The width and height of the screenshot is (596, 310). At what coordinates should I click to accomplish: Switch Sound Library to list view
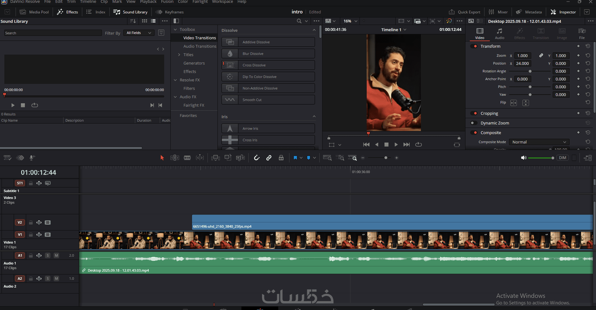point(153,21)
